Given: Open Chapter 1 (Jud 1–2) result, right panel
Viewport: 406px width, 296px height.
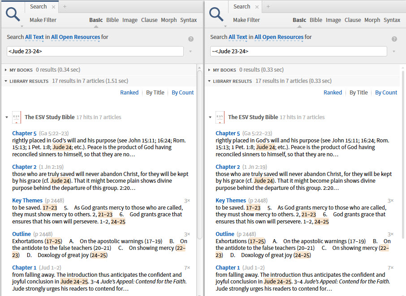Looking at the screenshot, I should 228,267.
